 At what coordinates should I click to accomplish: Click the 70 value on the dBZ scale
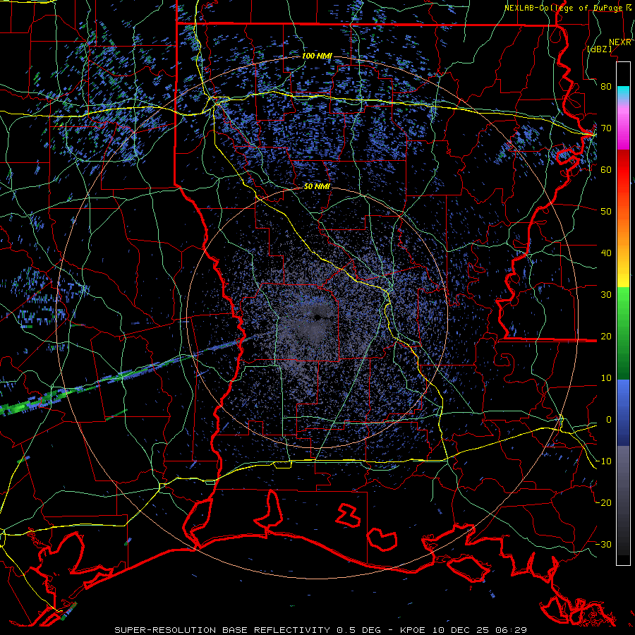click(x=606, y=128)
